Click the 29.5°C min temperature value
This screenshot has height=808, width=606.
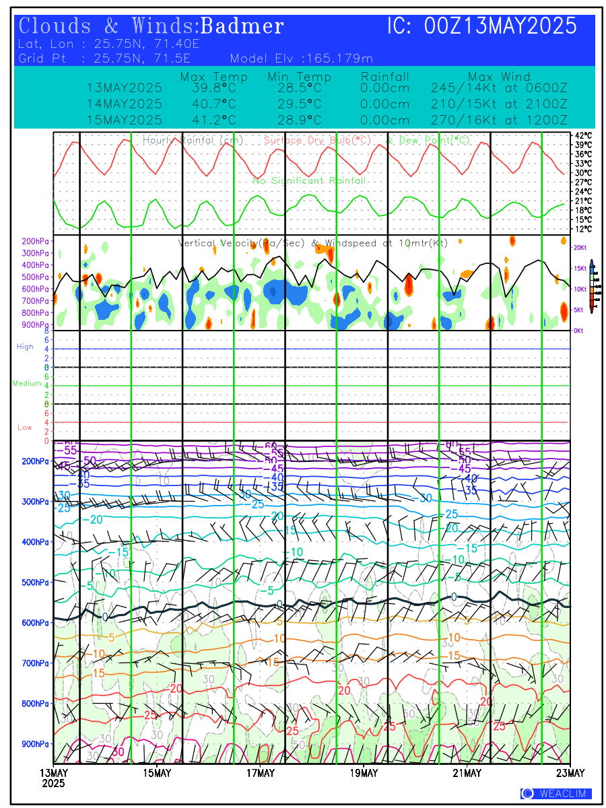pos(299,104)
